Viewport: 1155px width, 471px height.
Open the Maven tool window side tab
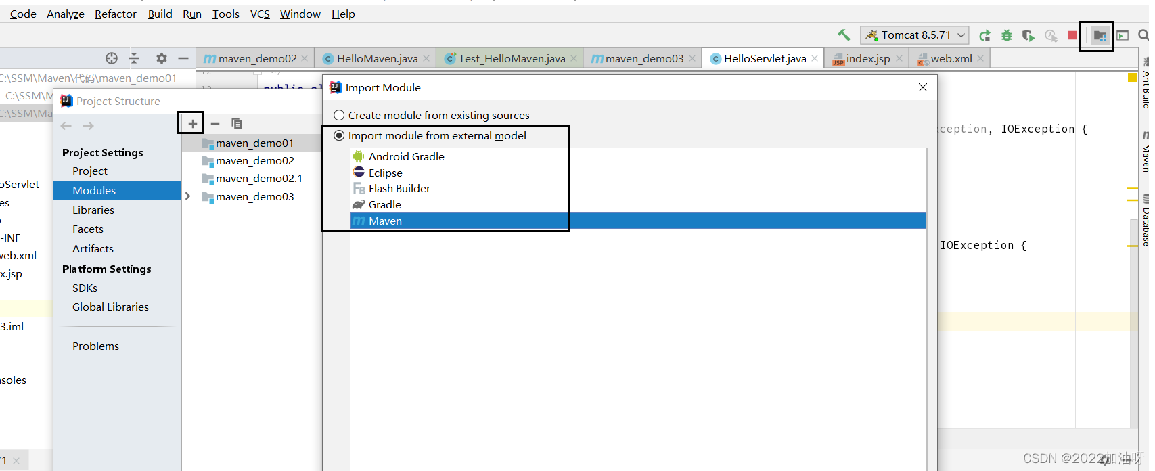point(1145,152)
